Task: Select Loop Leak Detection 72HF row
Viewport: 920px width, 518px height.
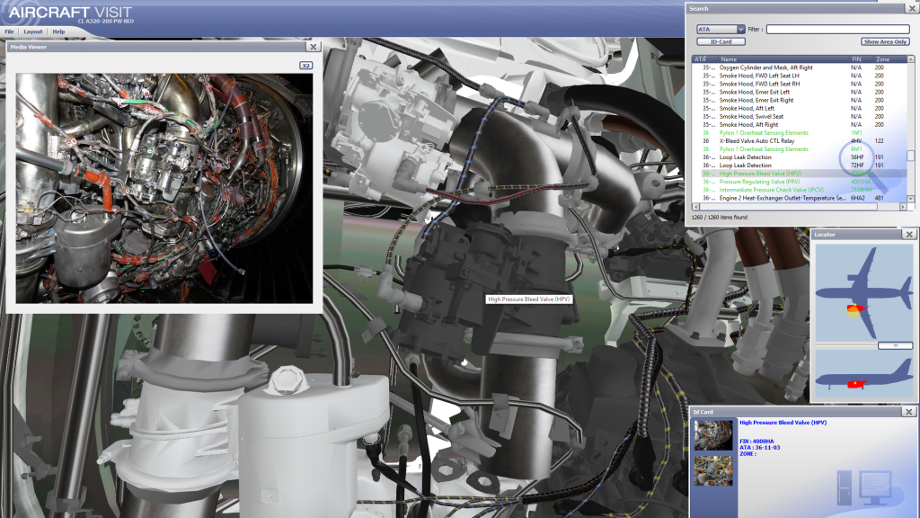Action: pyautogui.click(x=799, y=165)
